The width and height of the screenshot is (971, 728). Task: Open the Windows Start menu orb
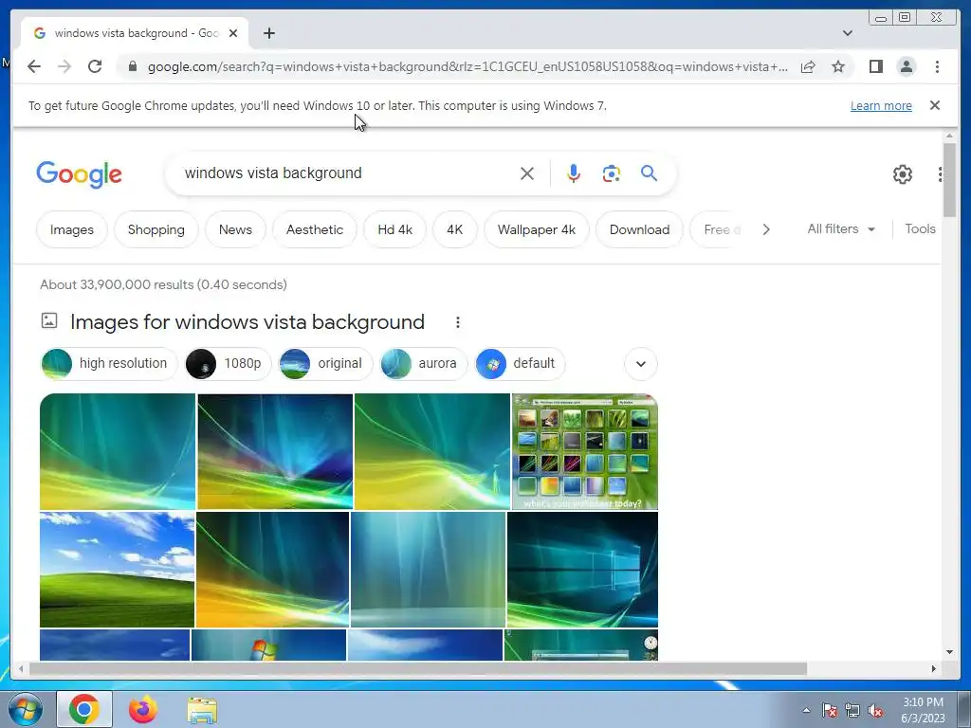pos(25,709)
